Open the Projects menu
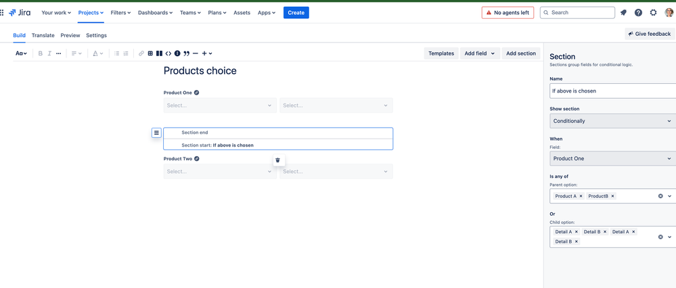676x288 pixels. (x=91, y=12)
